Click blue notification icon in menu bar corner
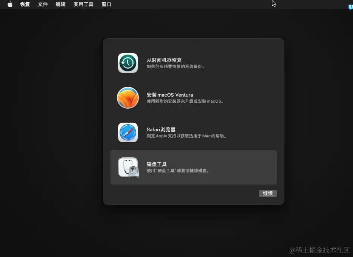The width and height of the screenshot is (353, 257). point(350,7)
